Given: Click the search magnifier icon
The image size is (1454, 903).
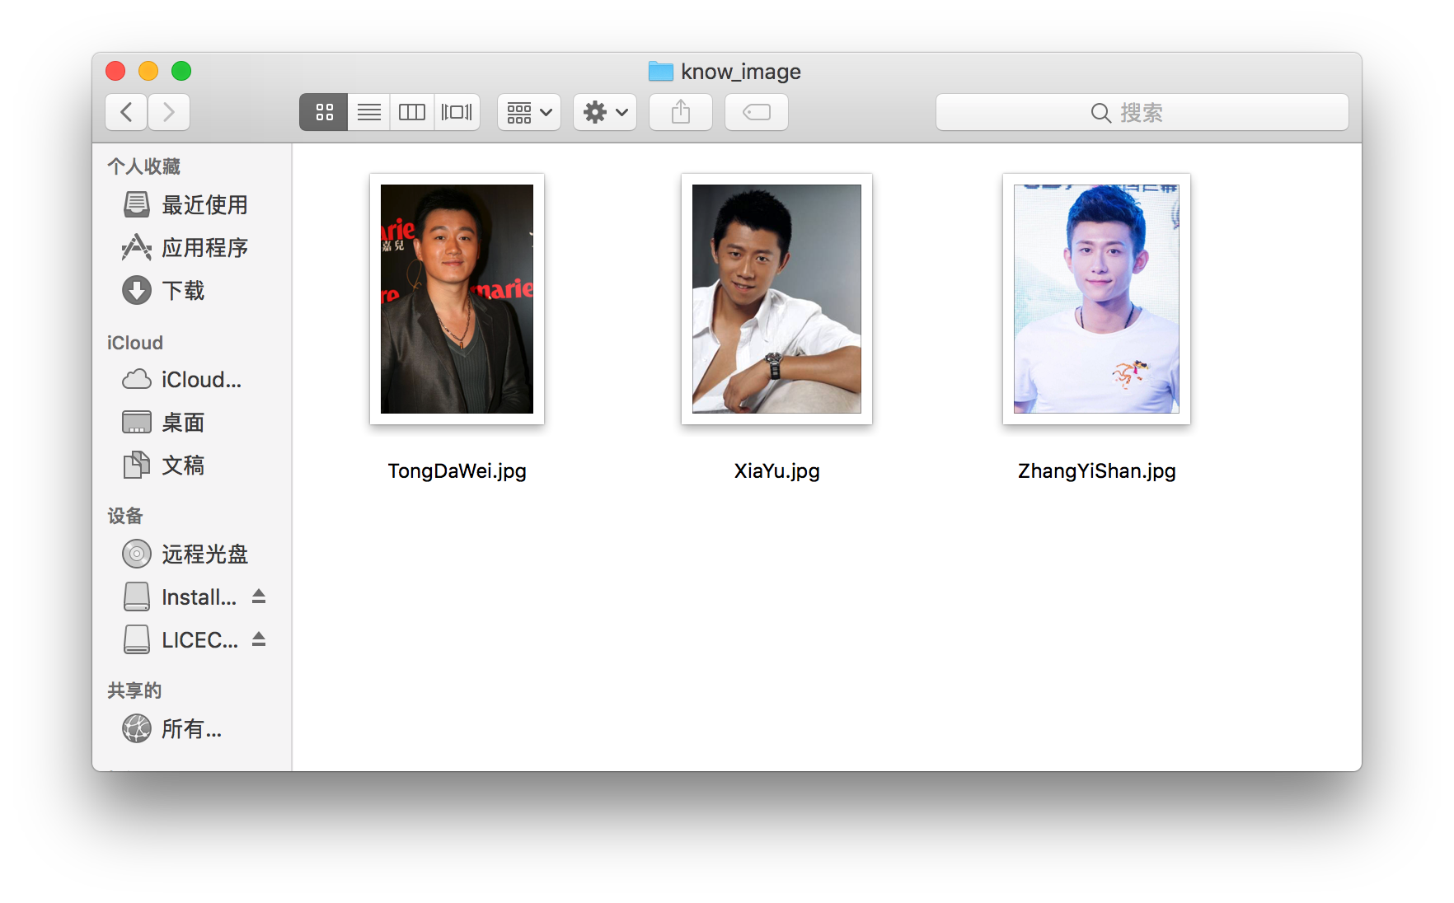Looking at the screenshot, I should 1100,113.
